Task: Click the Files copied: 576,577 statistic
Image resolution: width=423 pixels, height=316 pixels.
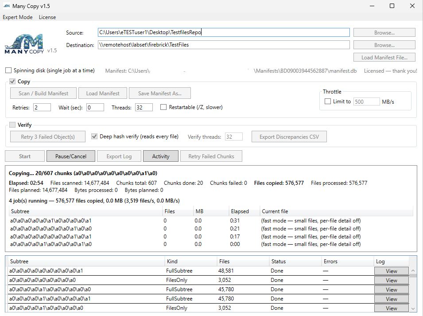Action: pos(279,183)
